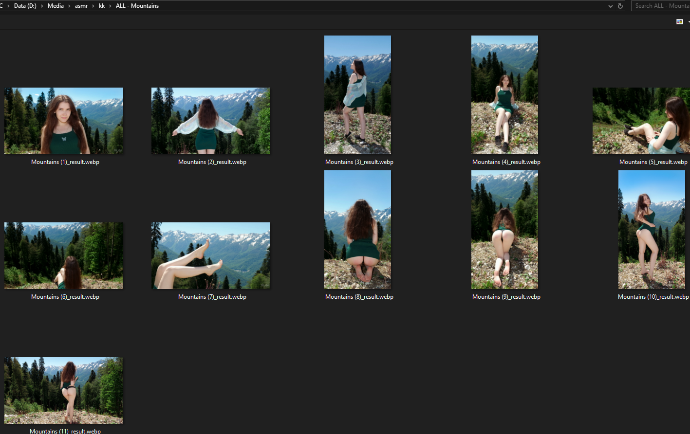Click file name Mountains (4)_result.webp
The width and height of the screenshot is (690, 434).
pyautogui.click(x=506, y=162)
